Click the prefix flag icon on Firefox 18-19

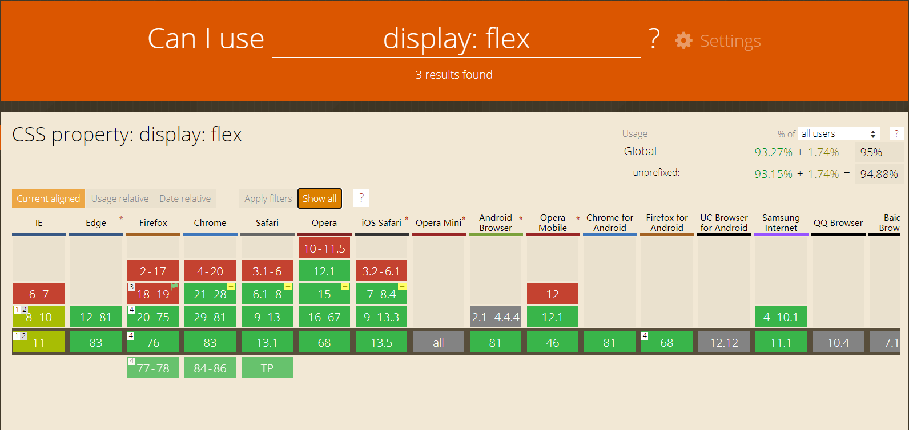click(x=174, y=287)
